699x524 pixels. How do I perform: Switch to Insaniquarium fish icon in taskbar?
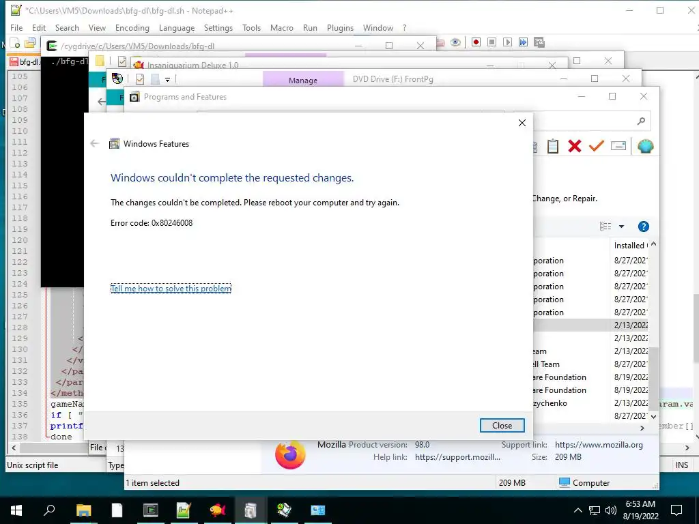tap(218, 510)
